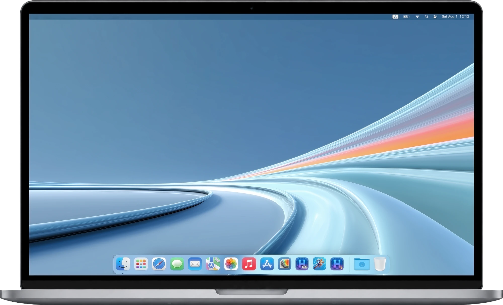Image resolution: width=503 pixels, height=305 pixels.
Task: Open the green Messages app
Action: click(177, 264)
